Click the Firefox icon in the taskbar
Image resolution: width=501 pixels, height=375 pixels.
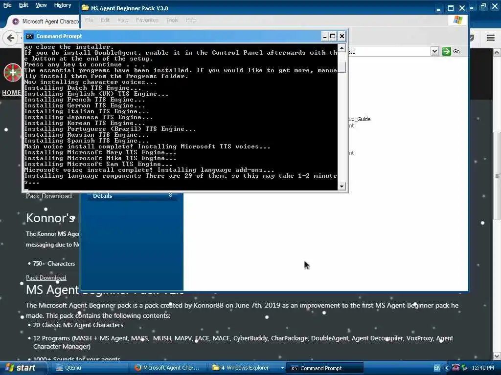coord(137,368)
